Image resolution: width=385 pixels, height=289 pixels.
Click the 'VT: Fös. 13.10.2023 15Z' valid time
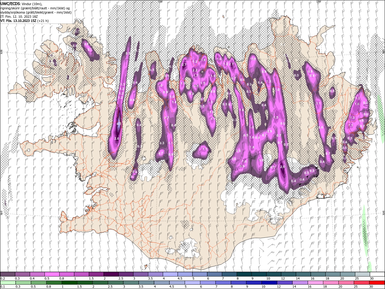[18, 21]
